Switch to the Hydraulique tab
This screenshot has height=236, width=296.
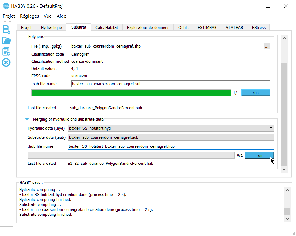pyautogui.click(x=51, y=27)
